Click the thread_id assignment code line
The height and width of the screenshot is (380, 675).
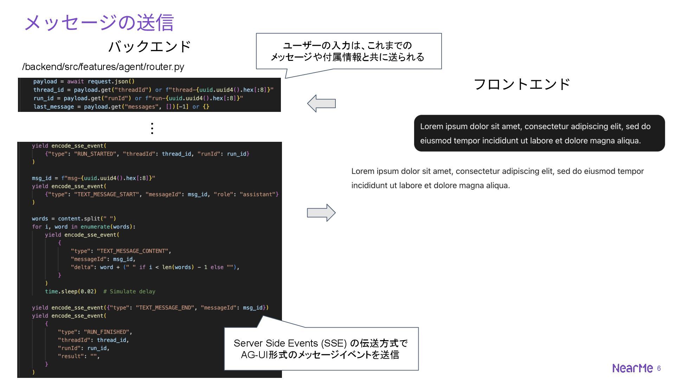pos(153,90)
